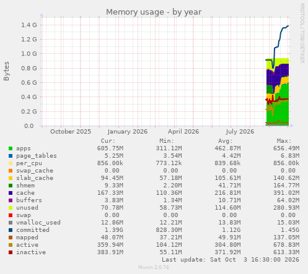Image resolution: width=308 pixels, height=274 pixels.
Task: Click the slab_cache yellow legend swatch
Action: pos(11,178)
